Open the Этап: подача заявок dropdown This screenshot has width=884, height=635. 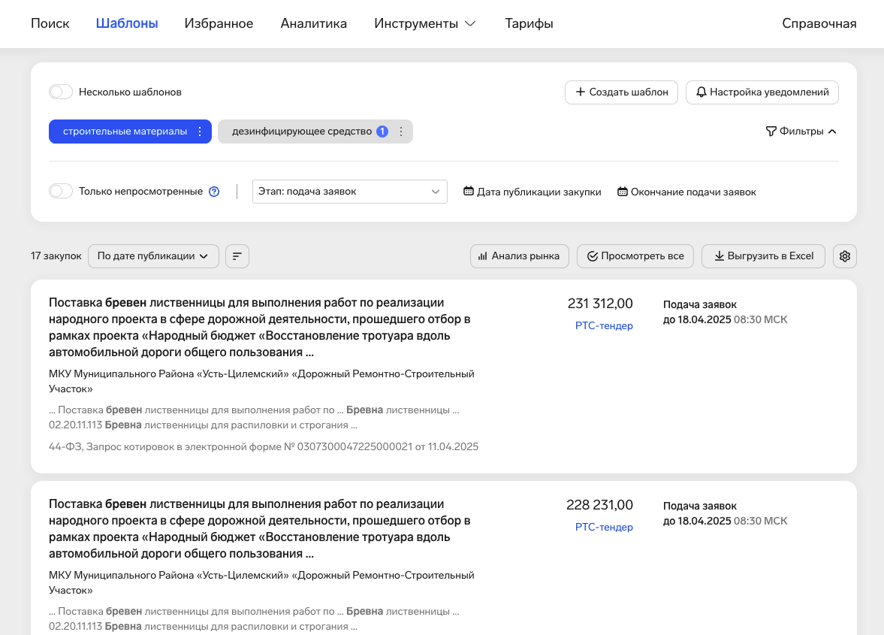click(x=349, y=192)
